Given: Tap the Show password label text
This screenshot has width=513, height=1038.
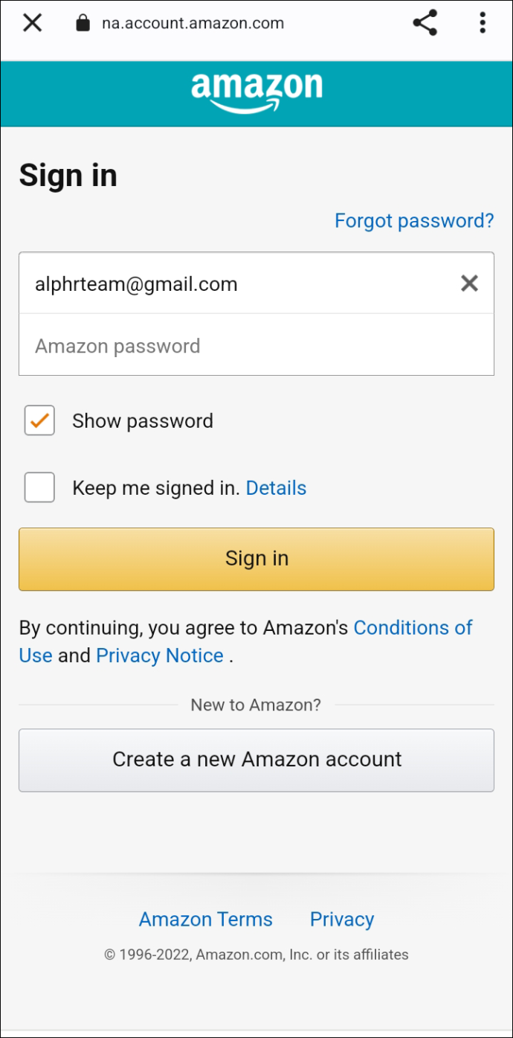Looking at the screenshot, I should 143,420.
